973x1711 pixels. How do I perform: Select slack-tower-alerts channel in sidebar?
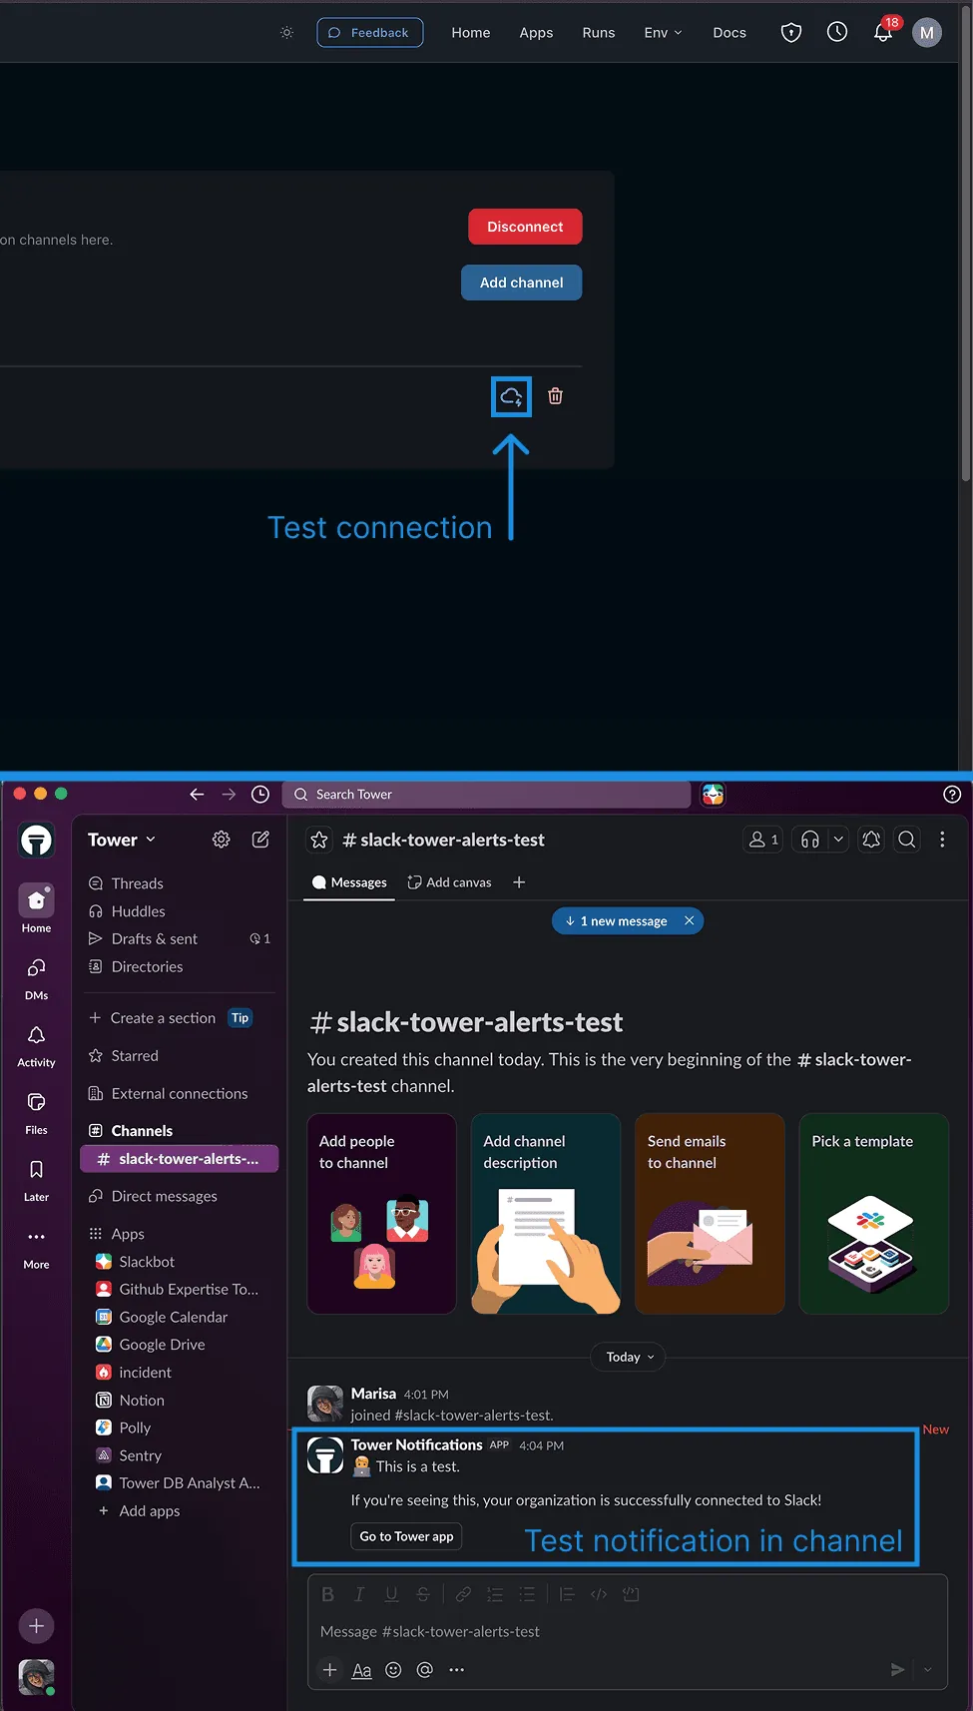pyautogui.click(x=179, y=1159)
